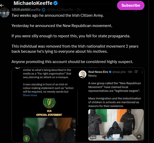Unmute the video with speaker icon
The width and height of the screenshot is (154, 143).
coord(139,137)
